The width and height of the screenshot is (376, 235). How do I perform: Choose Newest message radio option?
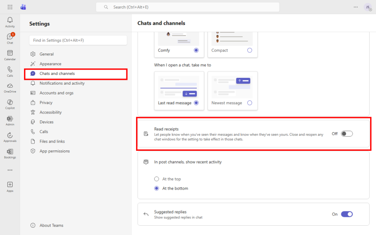pyautogui.click(x=250, y=103)
